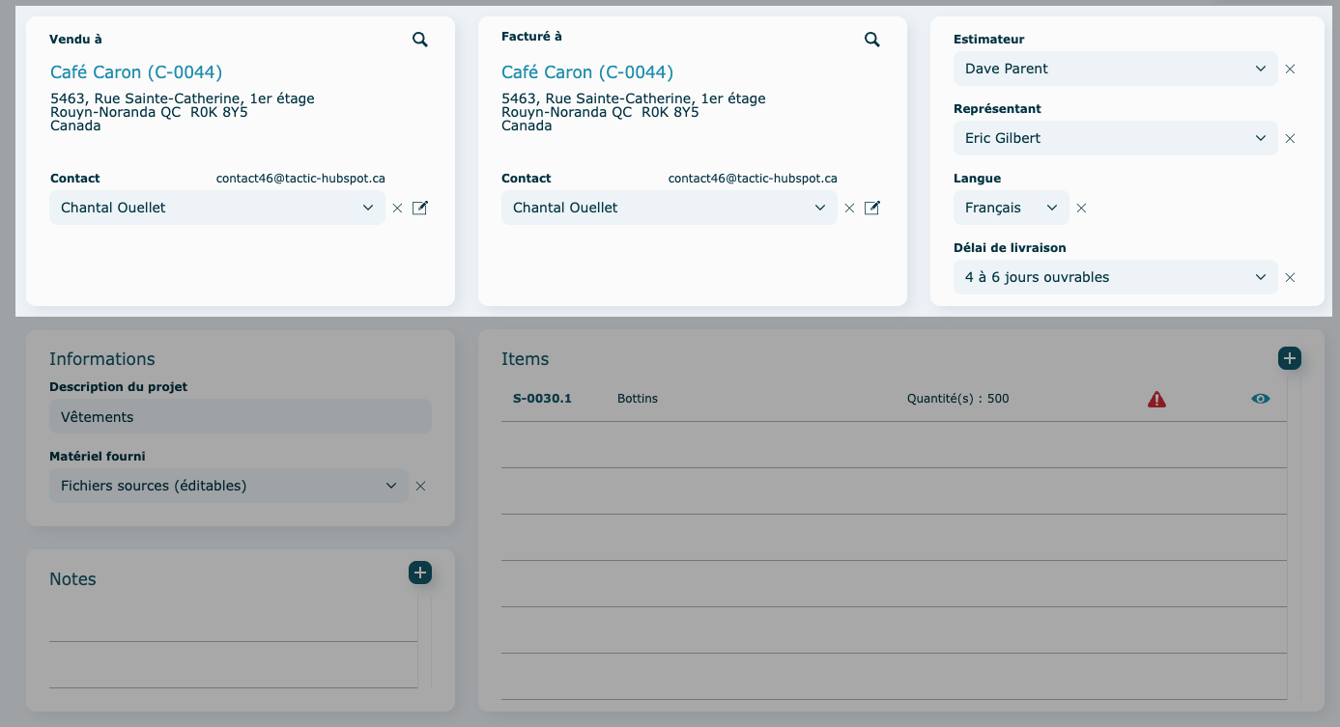Add a new note with the Notes plus button

419,573
